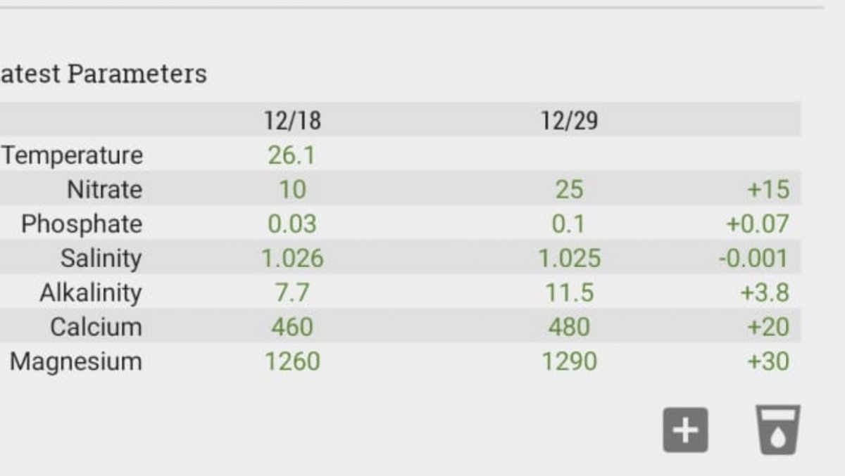Open the Nitrate parameter row
Viewport: 845px width, 476px height.
point(400,189)
